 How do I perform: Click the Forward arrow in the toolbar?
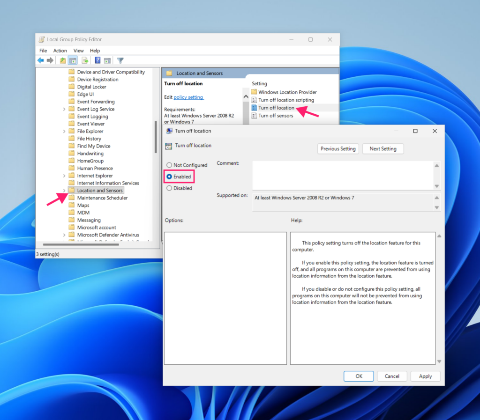coord(50,60)
